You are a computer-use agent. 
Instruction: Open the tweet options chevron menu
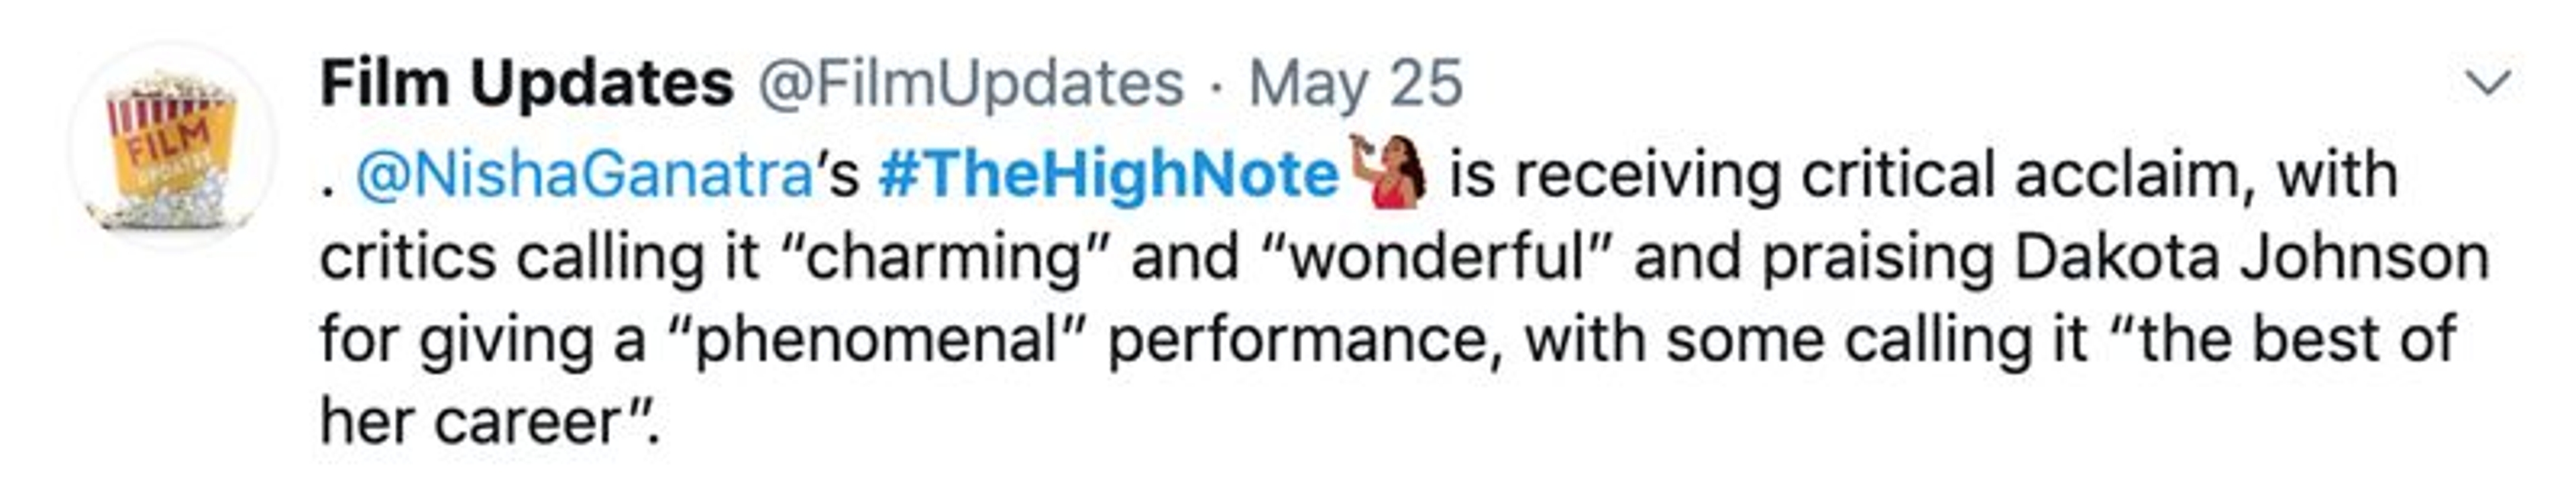click(x=2488, y=84)
